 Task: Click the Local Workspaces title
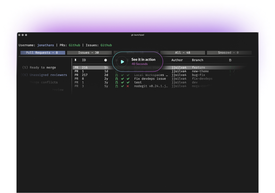(151, 75)
